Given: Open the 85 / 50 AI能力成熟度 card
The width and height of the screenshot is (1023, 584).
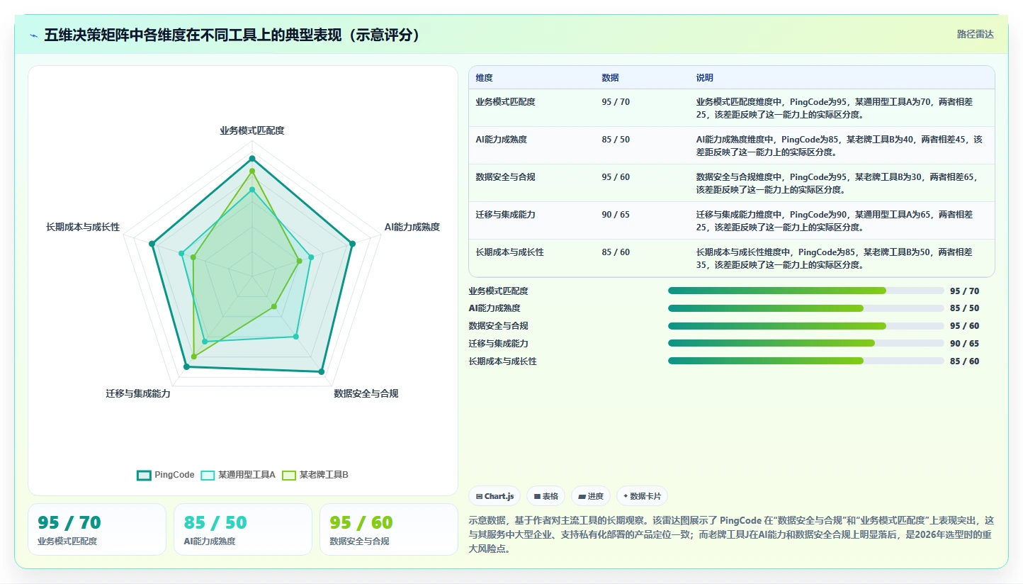Looking at the screenshot, I should (243, 529).
